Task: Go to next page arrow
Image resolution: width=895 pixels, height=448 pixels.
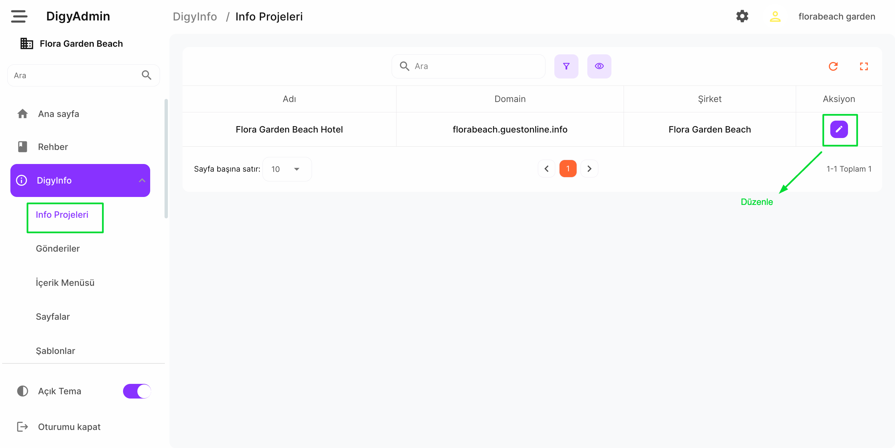Action: click(x=589, y=169)
